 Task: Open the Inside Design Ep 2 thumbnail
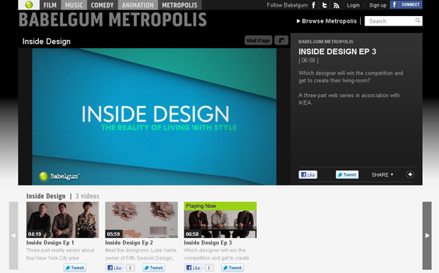click(141, 220)
